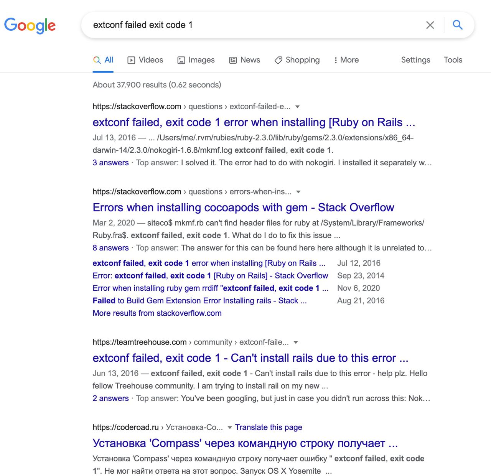Expand the More options menu

346,60
